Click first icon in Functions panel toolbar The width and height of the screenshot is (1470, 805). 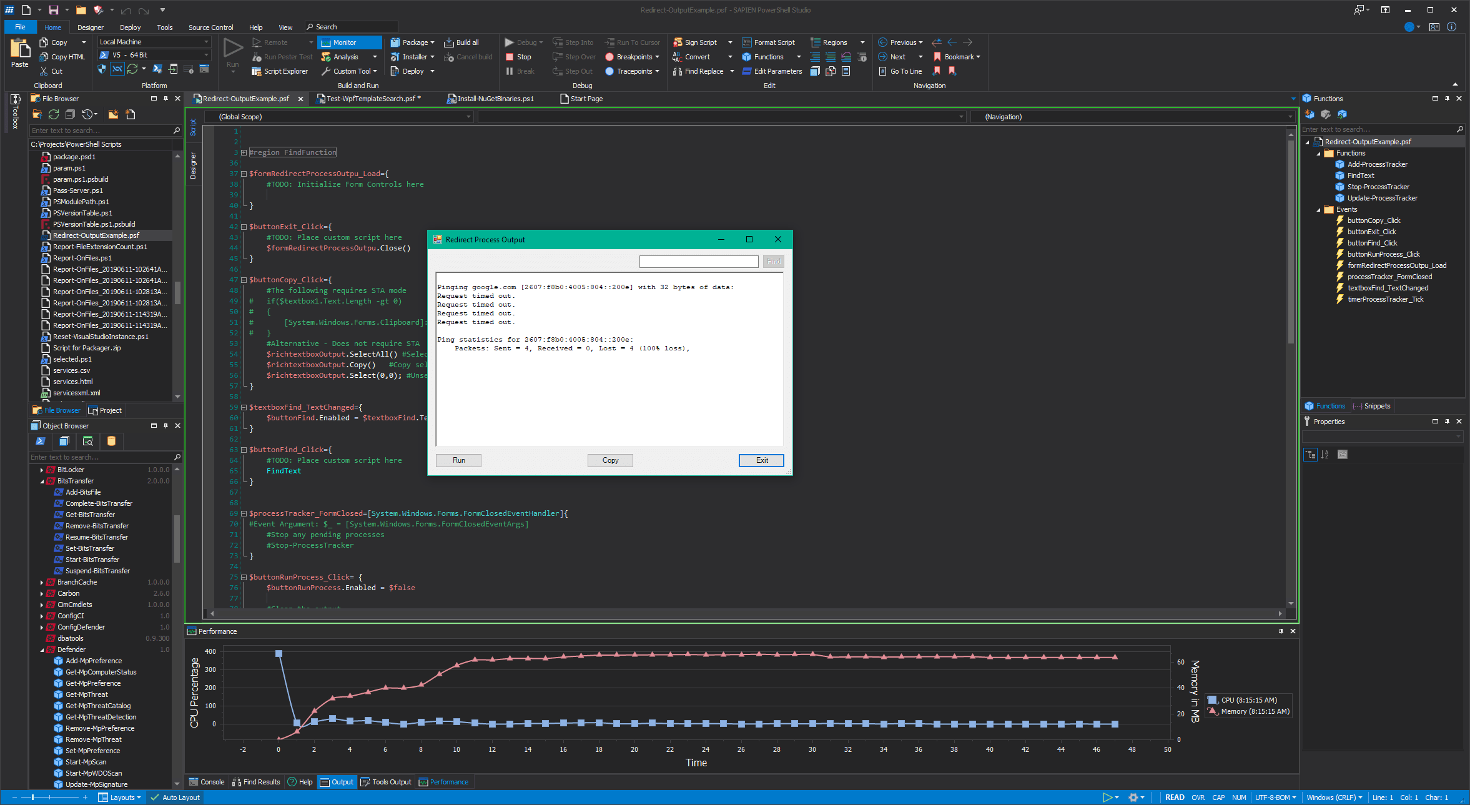[x=1310, y=114]
